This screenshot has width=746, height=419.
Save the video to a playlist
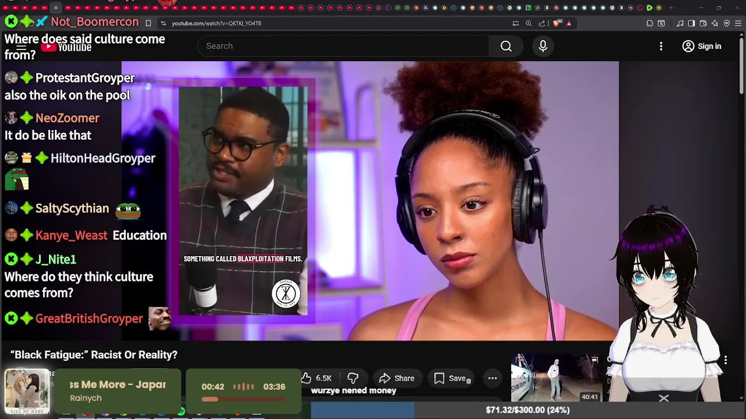451,378
